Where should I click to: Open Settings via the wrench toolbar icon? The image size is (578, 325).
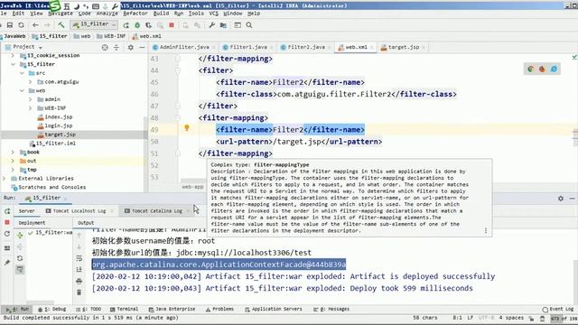(x=211, y=25)
